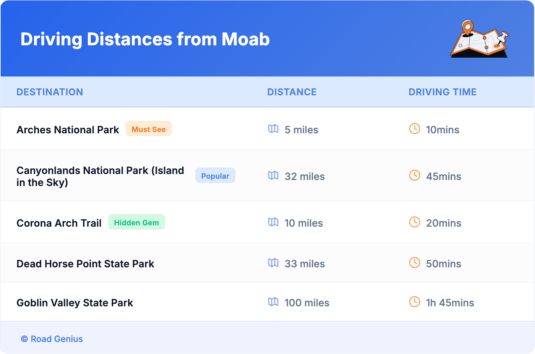Click the Dead Horse Point State Park name
535x354 pixels.
85,264
